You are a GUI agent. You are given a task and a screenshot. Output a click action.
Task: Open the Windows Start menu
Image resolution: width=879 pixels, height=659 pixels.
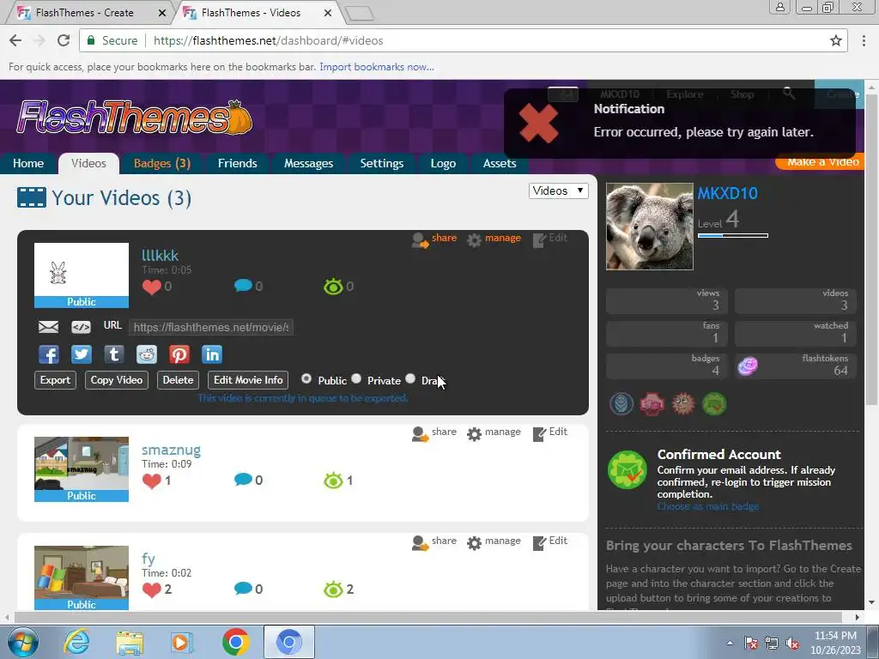click(22, 642)
